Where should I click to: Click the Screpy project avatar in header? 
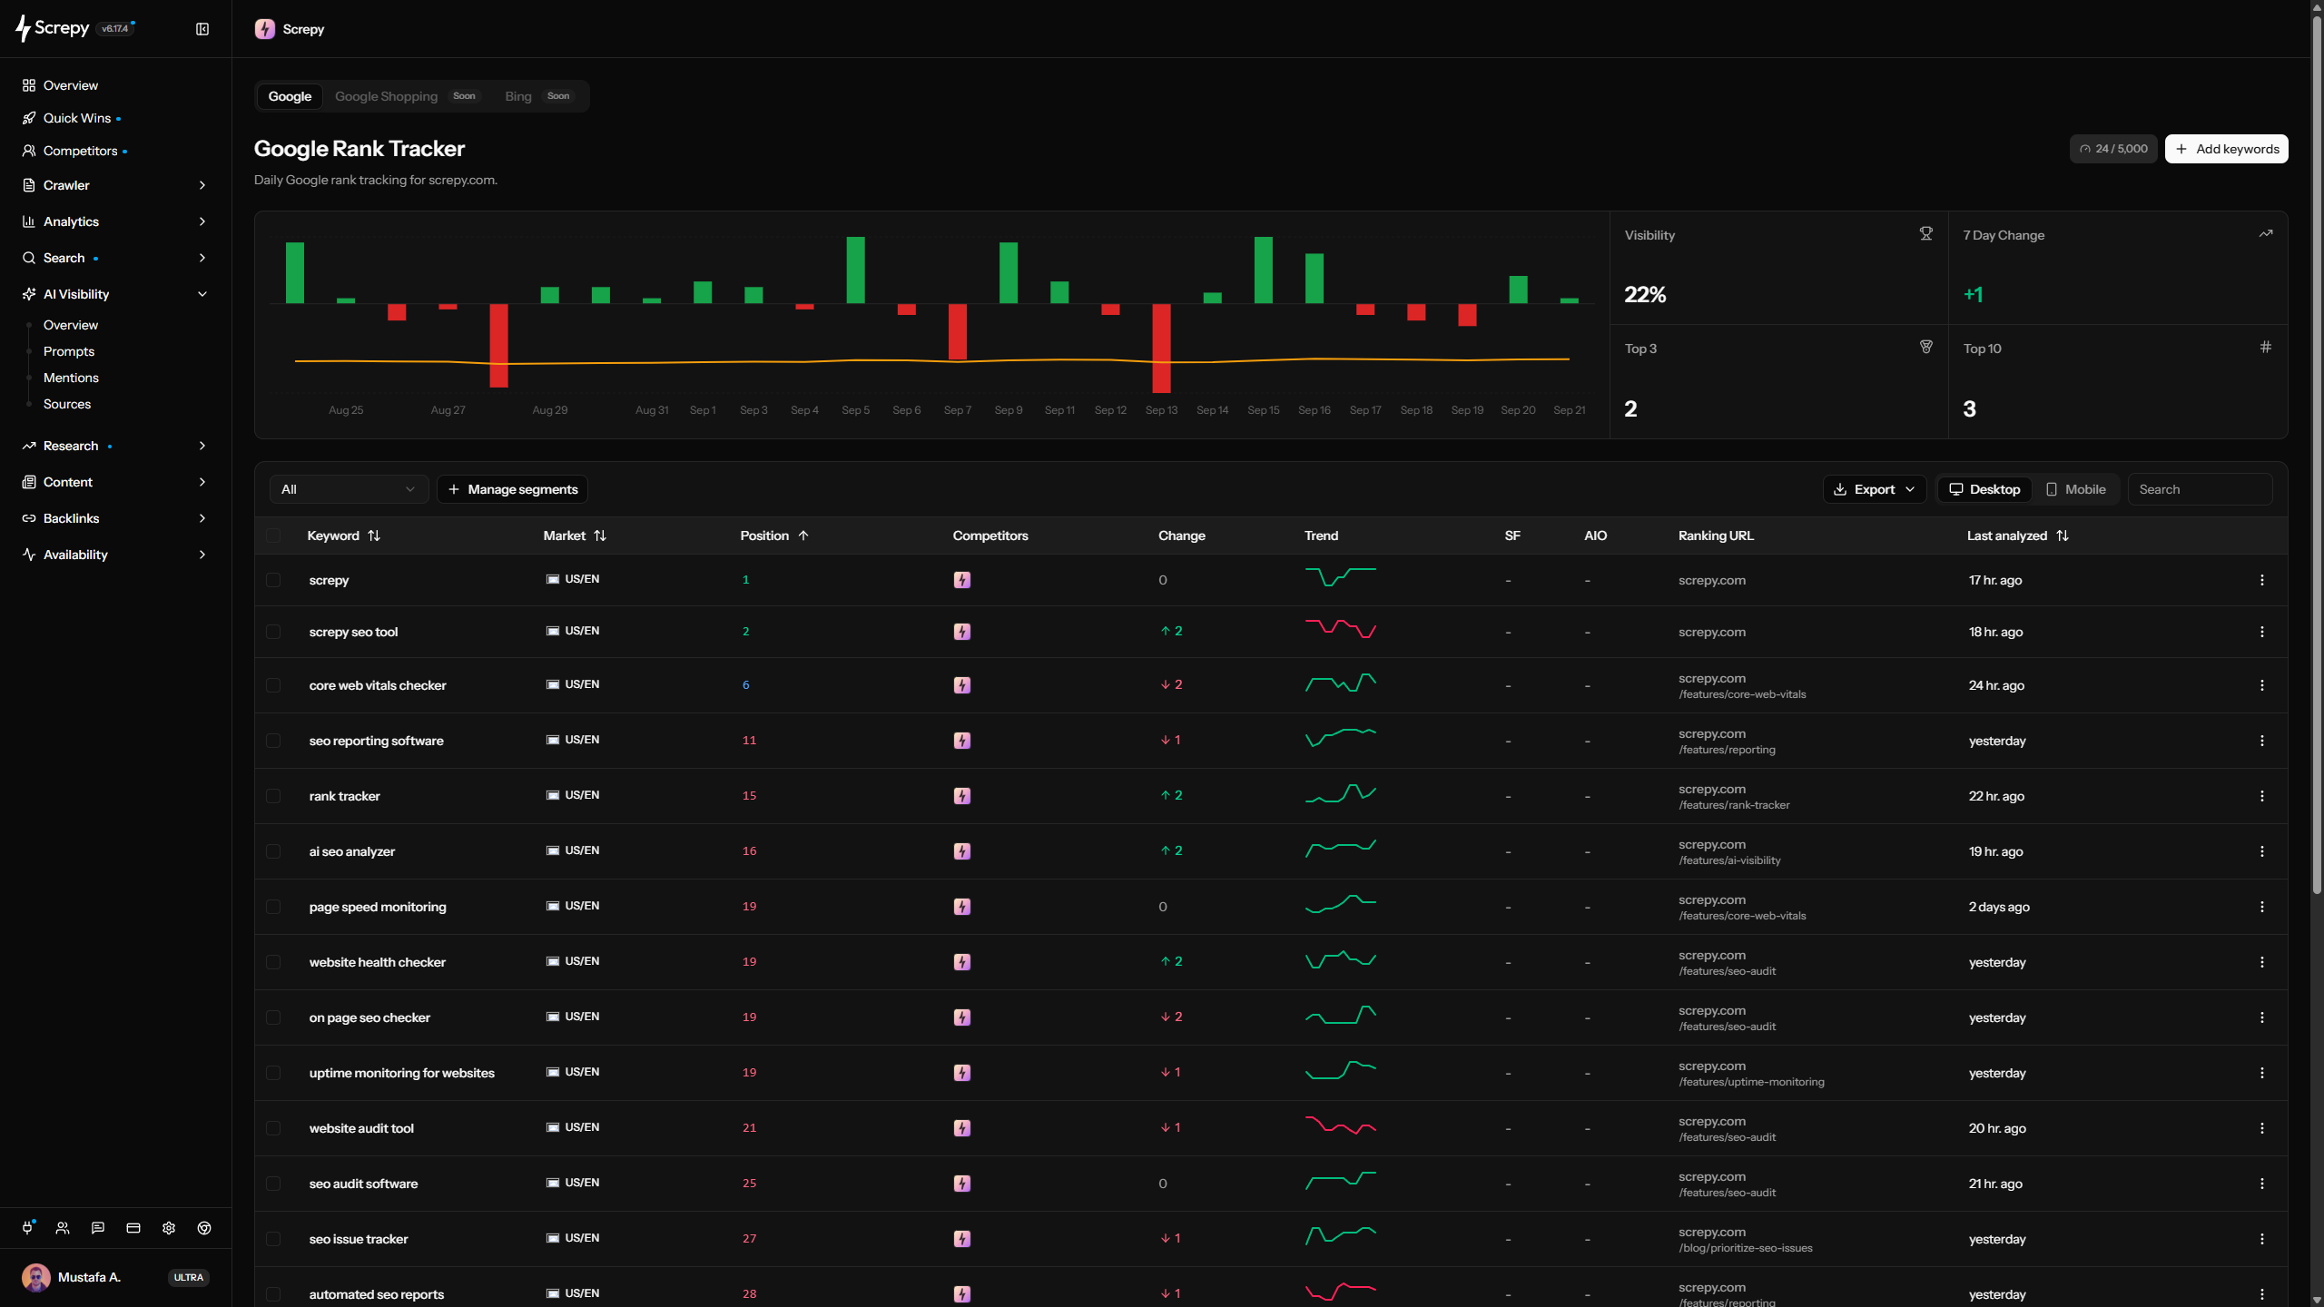[265, 29]
